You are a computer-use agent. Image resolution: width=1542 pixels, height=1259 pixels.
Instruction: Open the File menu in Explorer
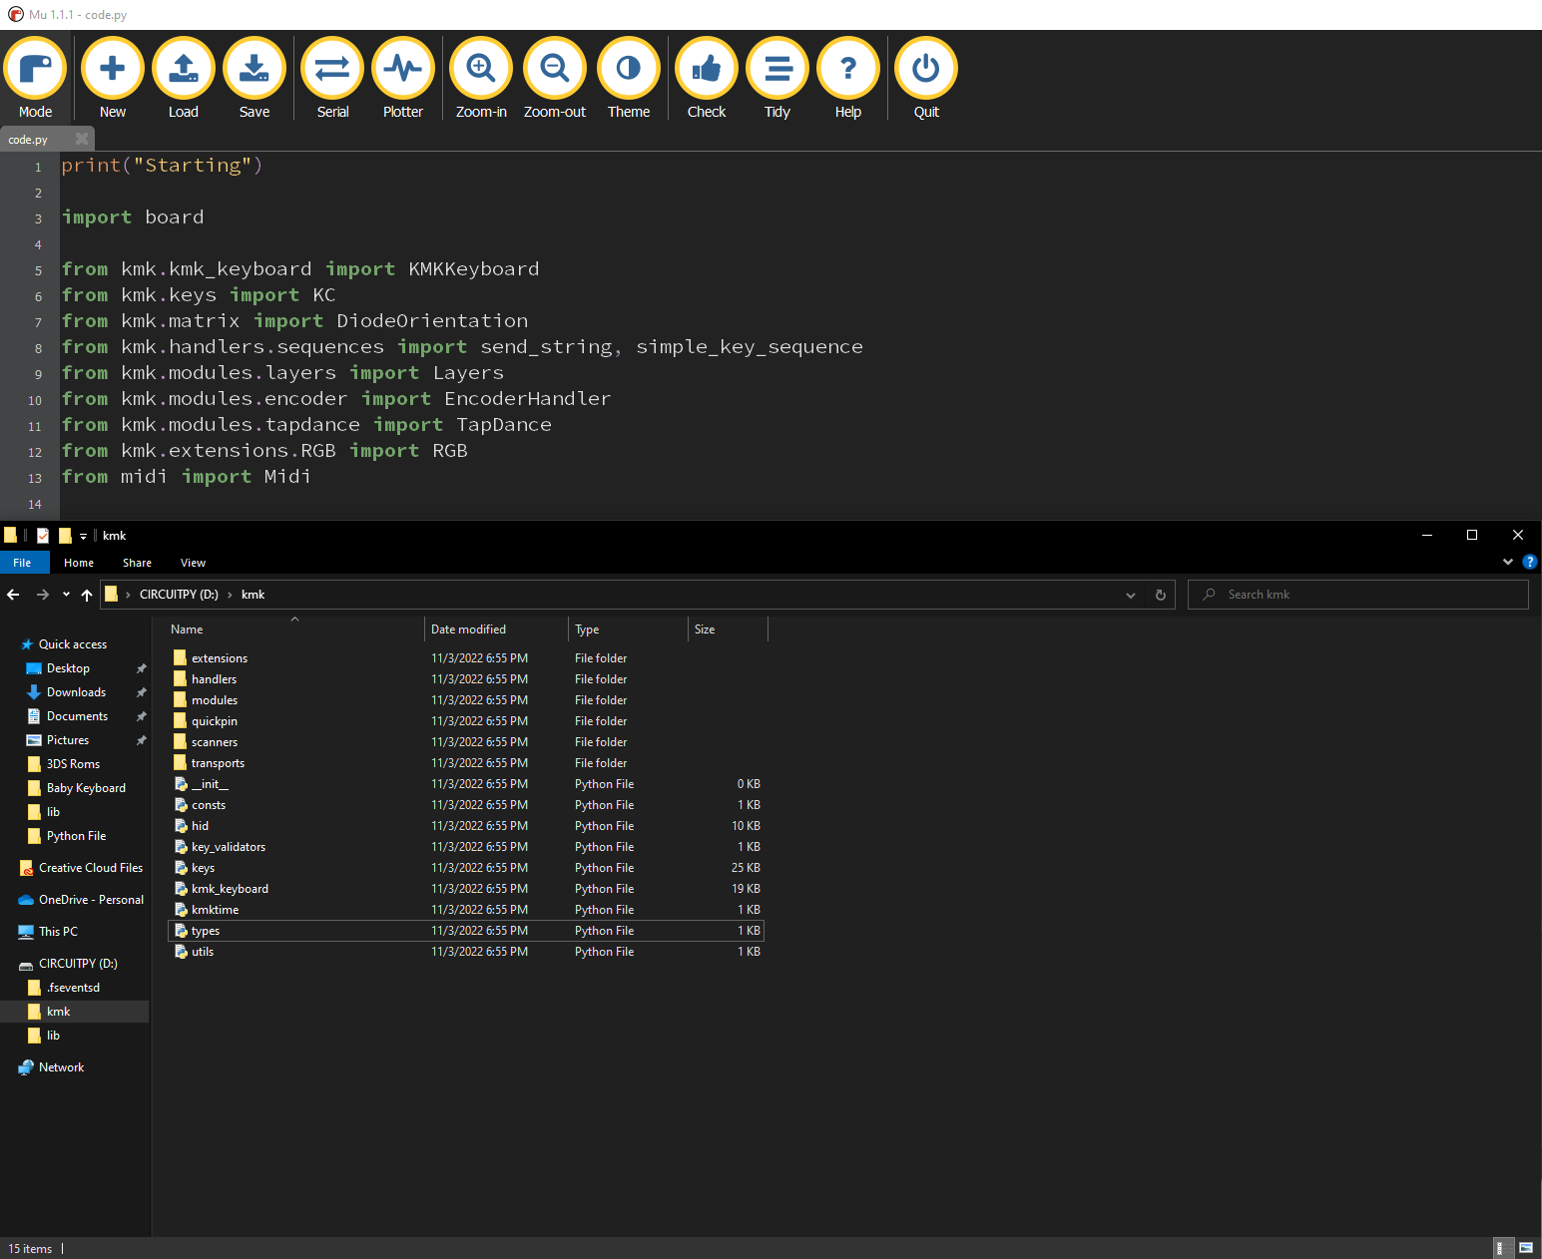pos(22,563)
